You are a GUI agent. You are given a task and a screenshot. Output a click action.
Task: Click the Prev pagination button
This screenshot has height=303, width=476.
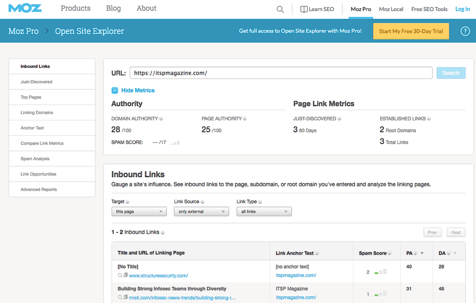(432, 232)
